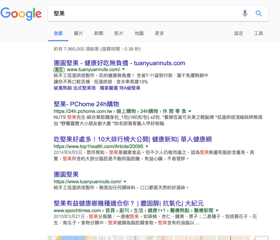This screenshot has height=240, width=280.
Task: Open 堅果有益健康哪幾種適合你 大紀元 result
Action: 129,203
